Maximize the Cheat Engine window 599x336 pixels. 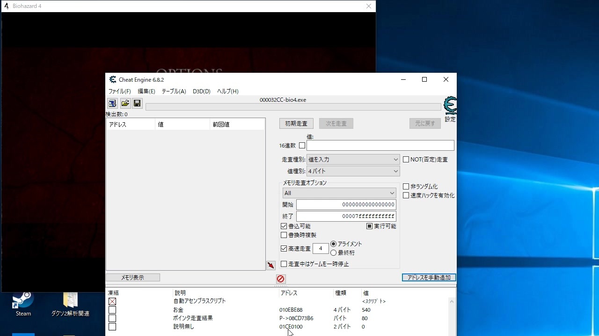[x=424, y=79]
